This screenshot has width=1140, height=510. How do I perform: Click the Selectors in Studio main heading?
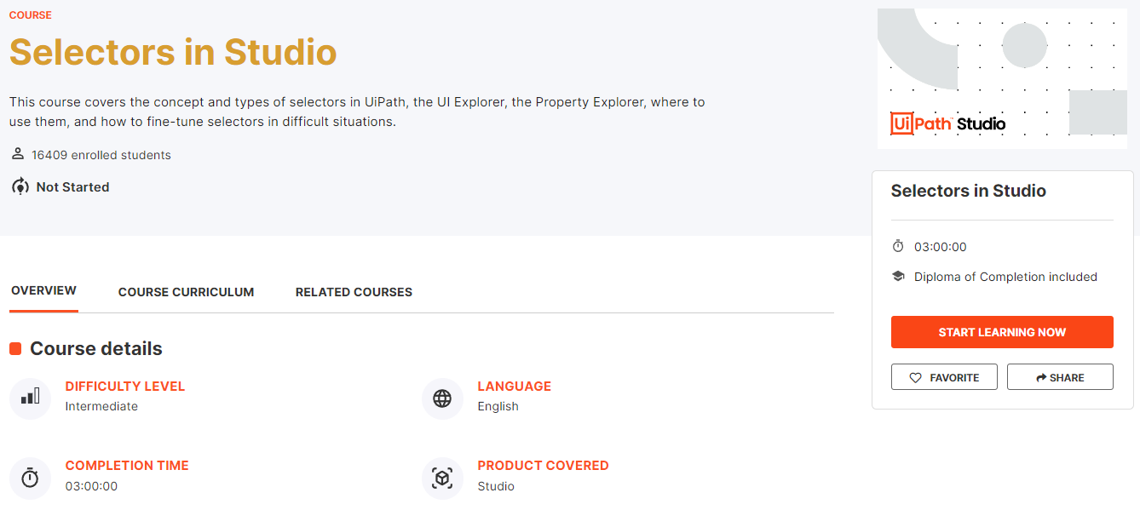coord(173,52)
